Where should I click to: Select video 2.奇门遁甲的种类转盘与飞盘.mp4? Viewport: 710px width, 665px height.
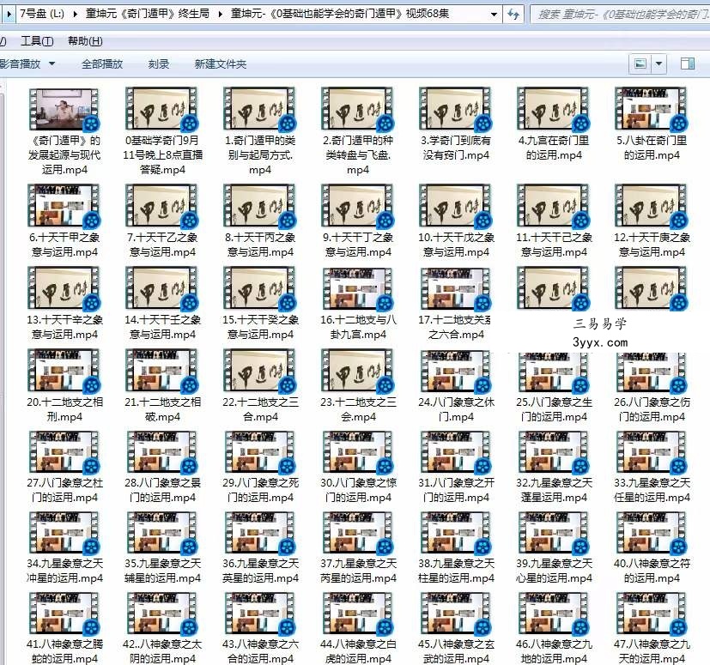pyautogui.click(x=358, y=131)
